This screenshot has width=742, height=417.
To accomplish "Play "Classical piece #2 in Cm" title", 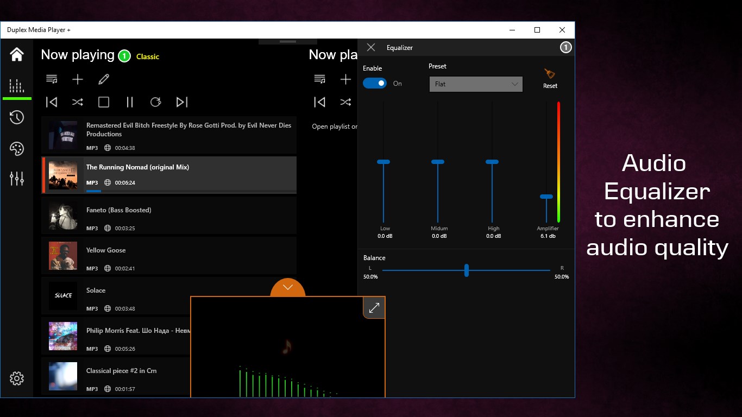I will 122,371.
